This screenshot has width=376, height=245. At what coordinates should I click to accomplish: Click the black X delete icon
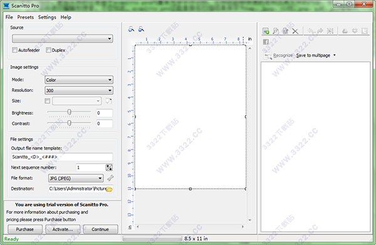coord(295,31)
